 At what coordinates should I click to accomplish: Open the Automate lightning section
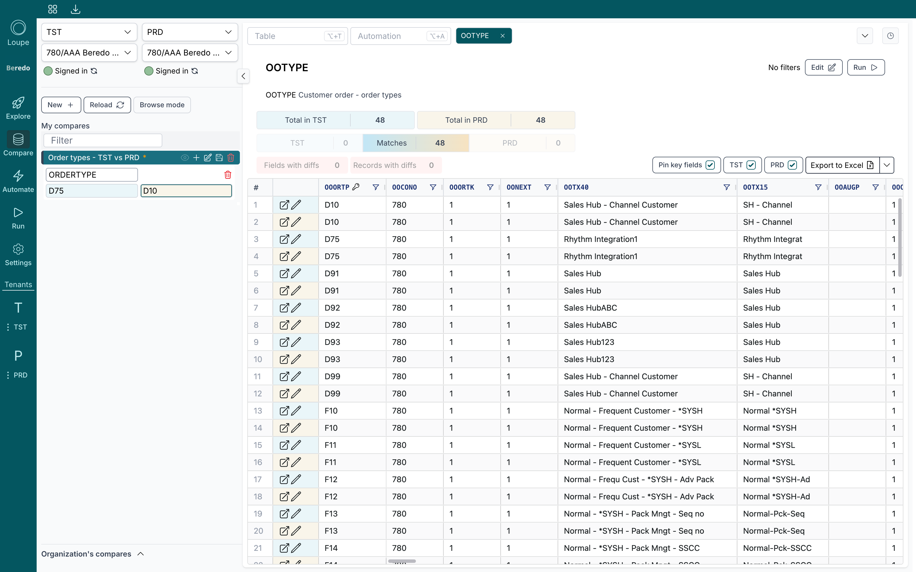[x=18, y=181]
